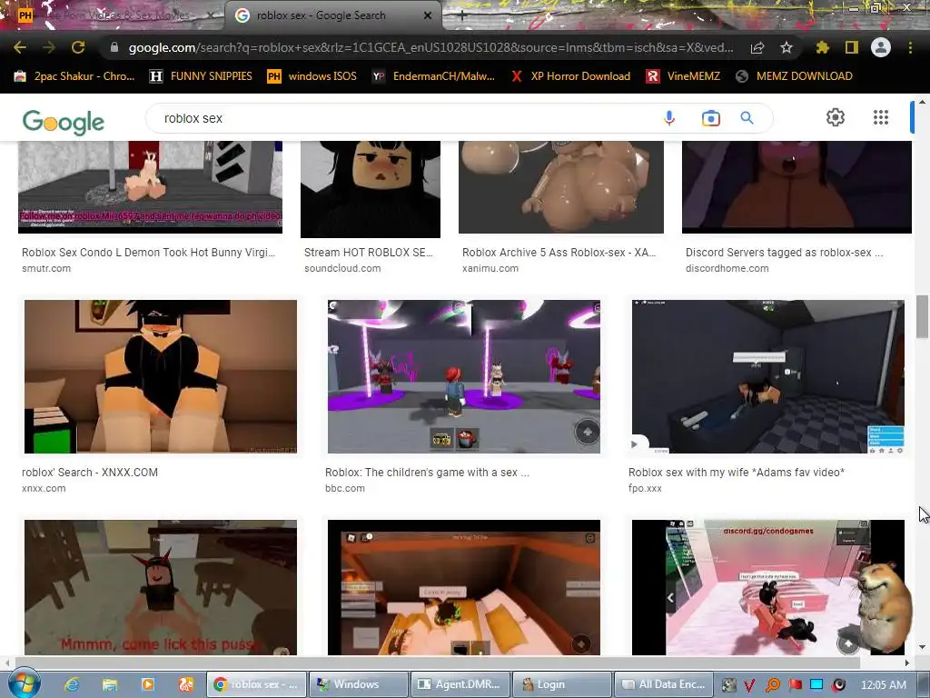Share this page using the share icon
This screenshot has height=698, width=930.
click(x=757, y=47)
